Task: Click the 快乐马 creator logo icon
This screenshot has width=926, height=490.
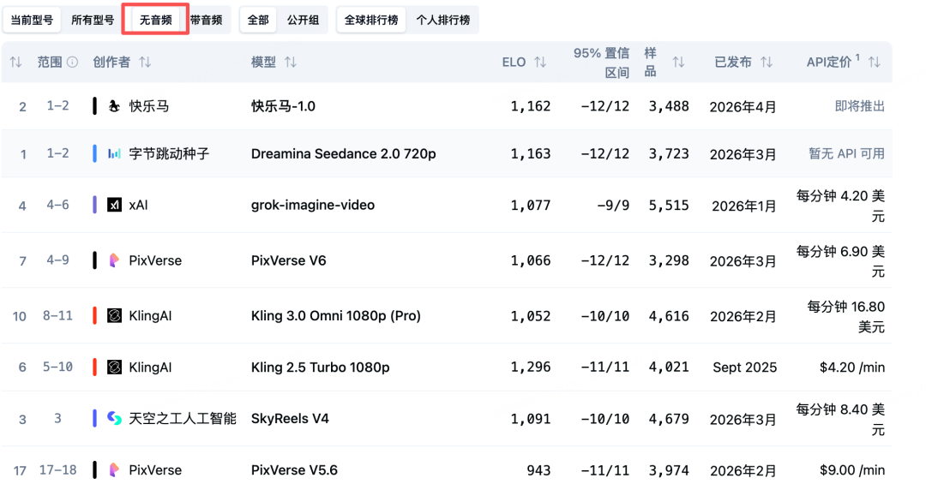Action: click(114, 107)
